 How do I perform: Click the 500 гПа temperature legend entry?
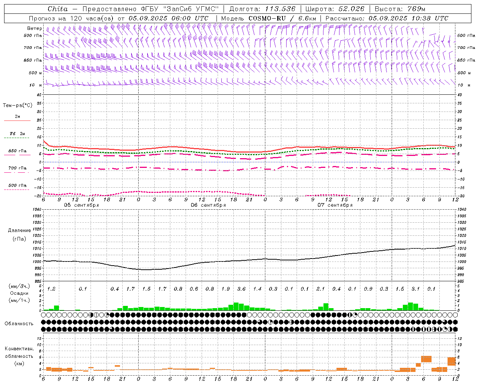click(x=18, y=185)
